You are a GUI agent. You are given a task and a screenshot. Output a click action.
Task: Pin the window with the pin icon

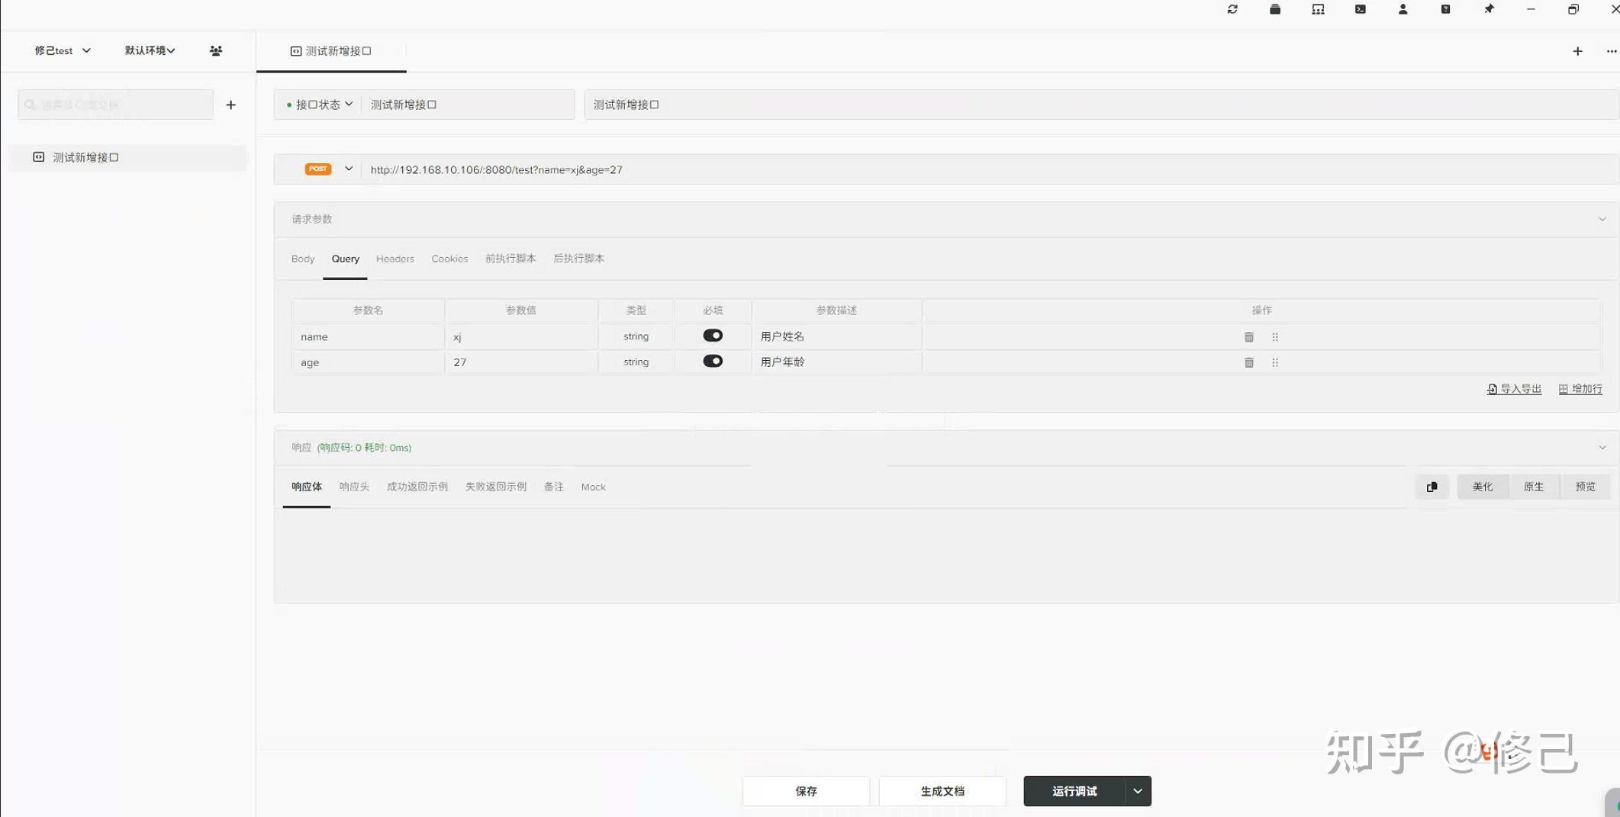[x=1489, y=9]
